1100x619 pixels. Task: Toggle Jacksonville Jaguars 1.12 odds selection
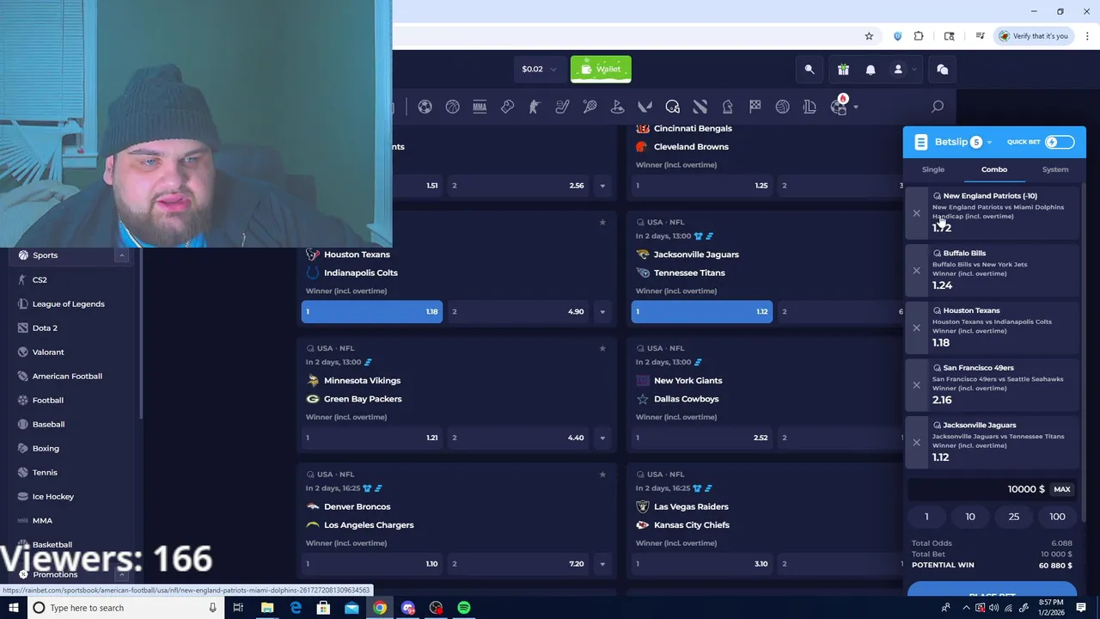[x=702, y=311]
